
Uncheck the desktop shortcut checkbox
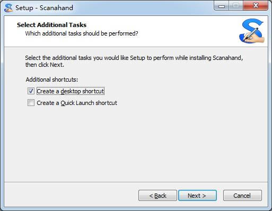(31, 91)
